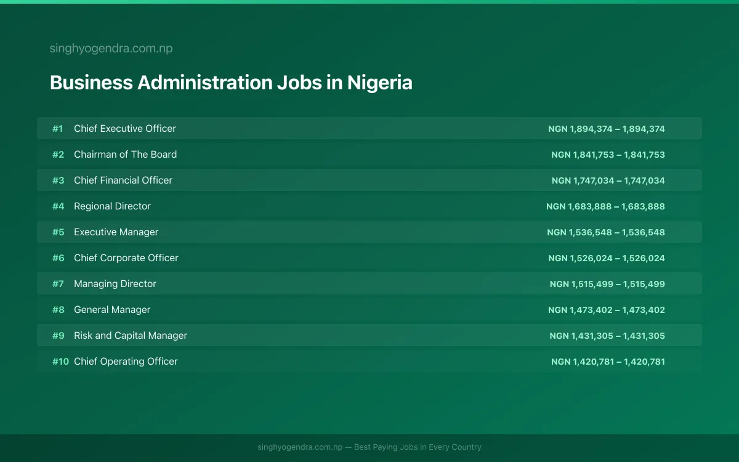Select the Chief Financial Officer label
Image resolution: width=739 pixels, height=462 pixels.
(x=123, y=180)
